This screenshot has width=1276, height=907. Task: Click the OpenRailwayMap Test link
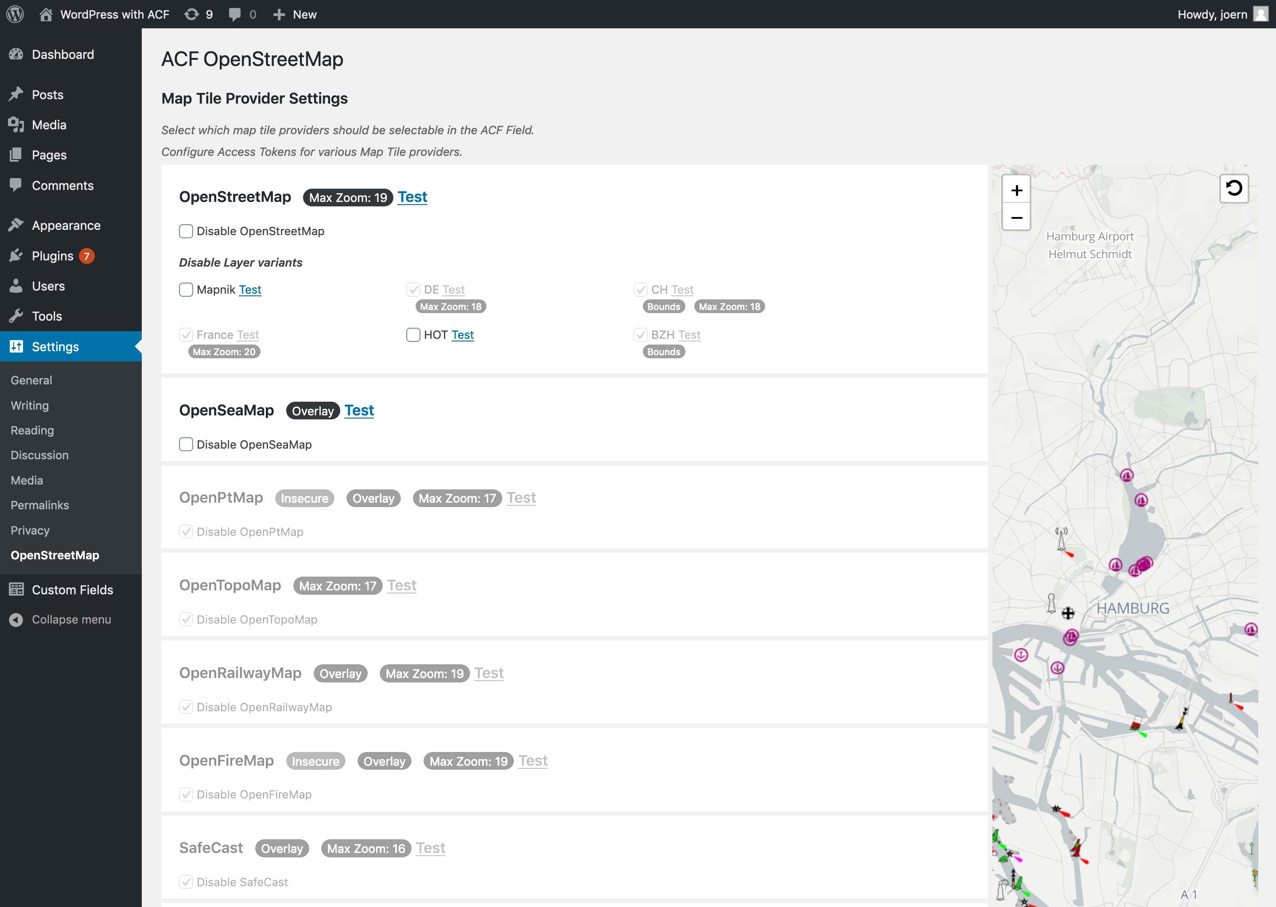(x=489, y=672)
